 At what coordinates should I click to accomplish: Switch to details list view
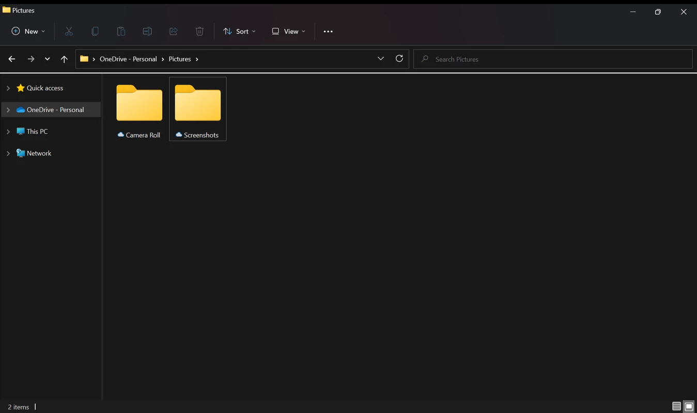676,406
